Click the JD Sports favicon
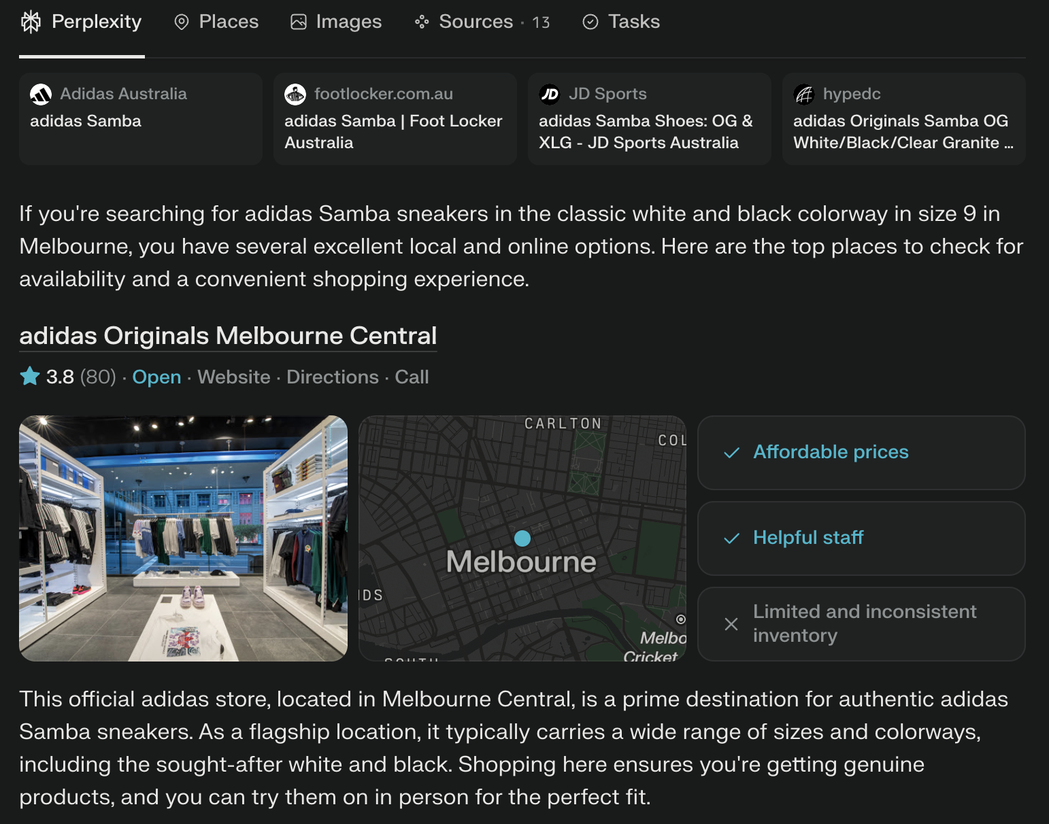 pos(550,94)
